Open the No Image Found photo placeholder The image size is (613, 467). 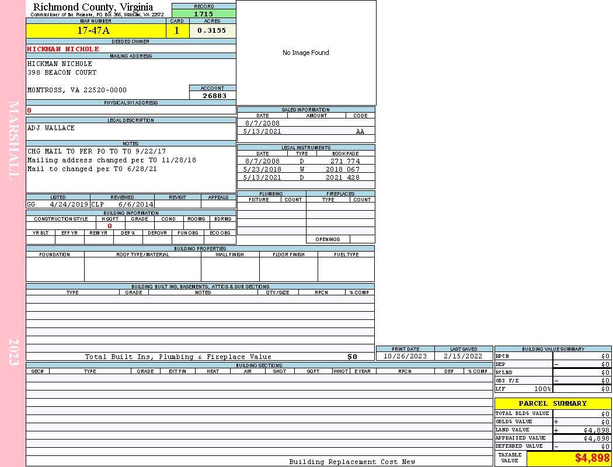306,53
